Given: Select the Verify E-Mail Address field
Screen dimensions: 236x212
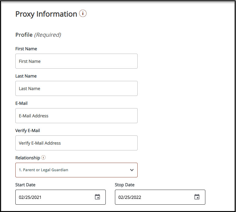Looking at the screenshot, I should click(76, 143).
